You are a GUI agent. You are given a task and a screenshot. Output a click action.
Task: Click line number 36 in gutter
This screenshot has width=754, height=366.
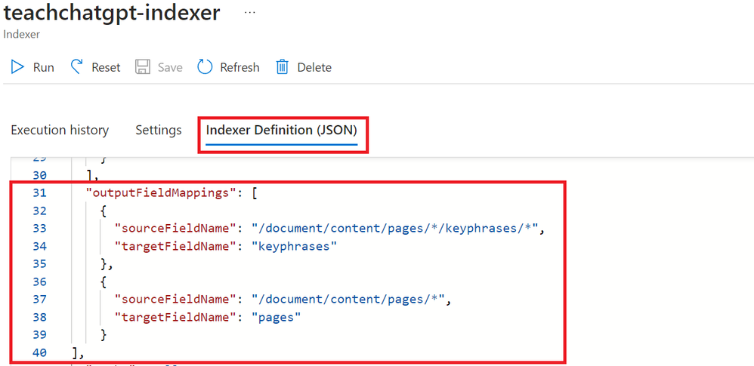click(x=39, y=282)
